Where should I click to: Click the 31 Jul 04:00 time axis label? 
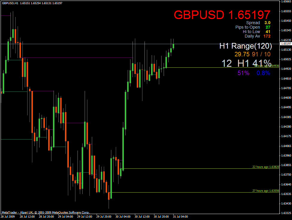point(180,217)
